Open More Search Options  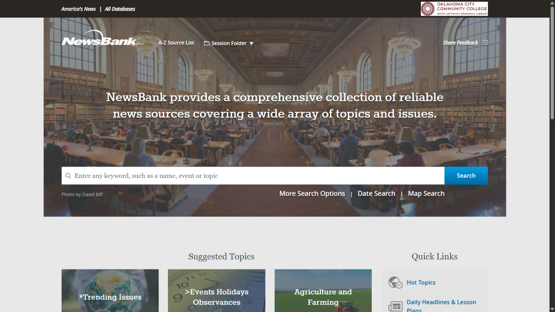(x=312, y=194)
